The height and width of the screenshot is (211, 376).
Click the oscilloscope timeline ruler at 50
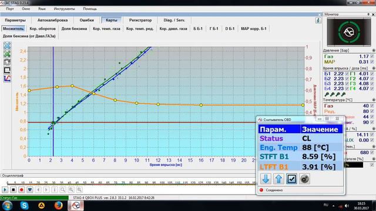85,183
